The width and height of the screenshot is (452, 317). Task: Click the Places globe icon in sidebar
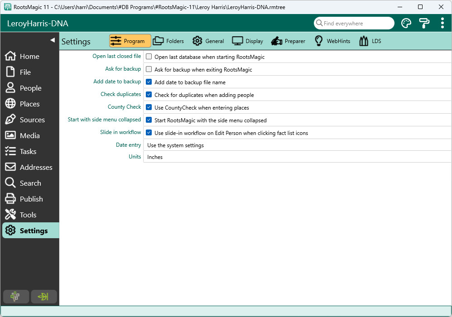click(x=10, y=103)
